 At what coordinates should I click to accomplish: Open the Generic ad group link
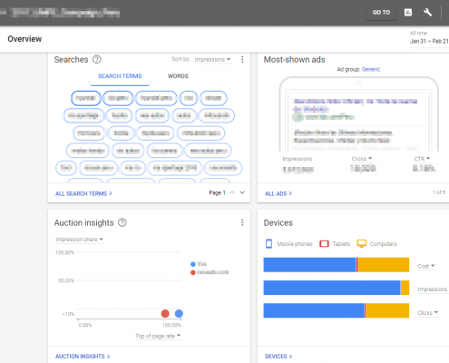pos(371,69)
